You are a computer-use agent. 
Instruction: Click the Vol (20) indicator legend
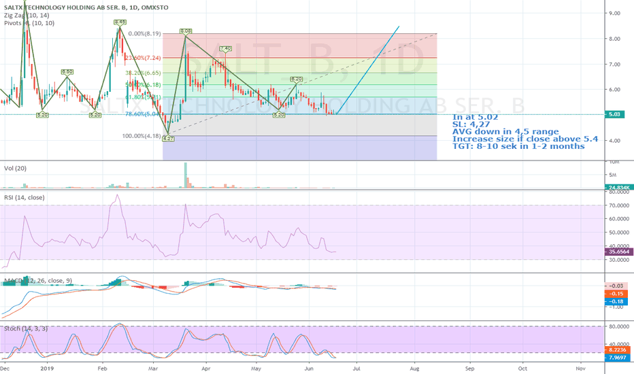pyautogui.click(x=16, y=168)
